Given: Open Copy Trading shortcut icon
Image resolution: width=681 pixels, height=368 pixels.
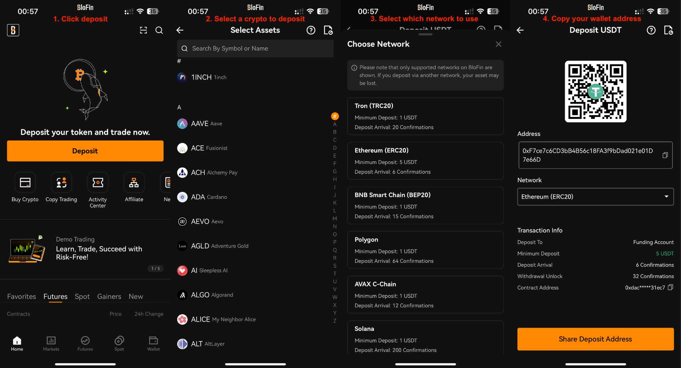Looking at the screenshot, I should (61, 182).
